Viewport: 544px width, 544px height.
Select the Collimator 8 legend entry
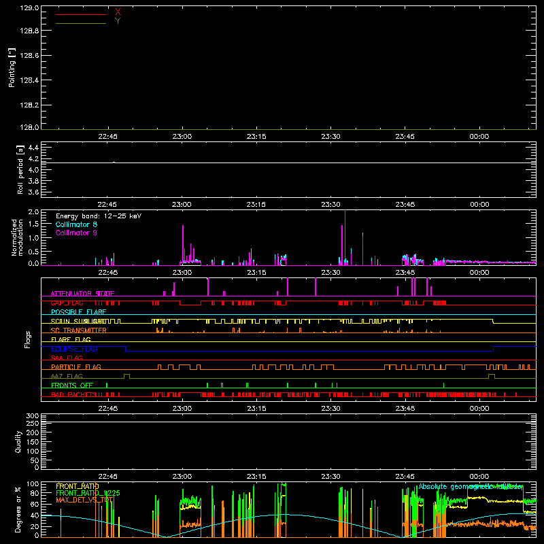point(76,224)
